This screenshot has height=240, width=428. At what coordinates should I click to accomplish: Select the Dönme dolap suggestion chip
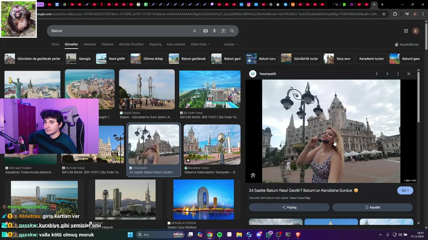(148, 59)
